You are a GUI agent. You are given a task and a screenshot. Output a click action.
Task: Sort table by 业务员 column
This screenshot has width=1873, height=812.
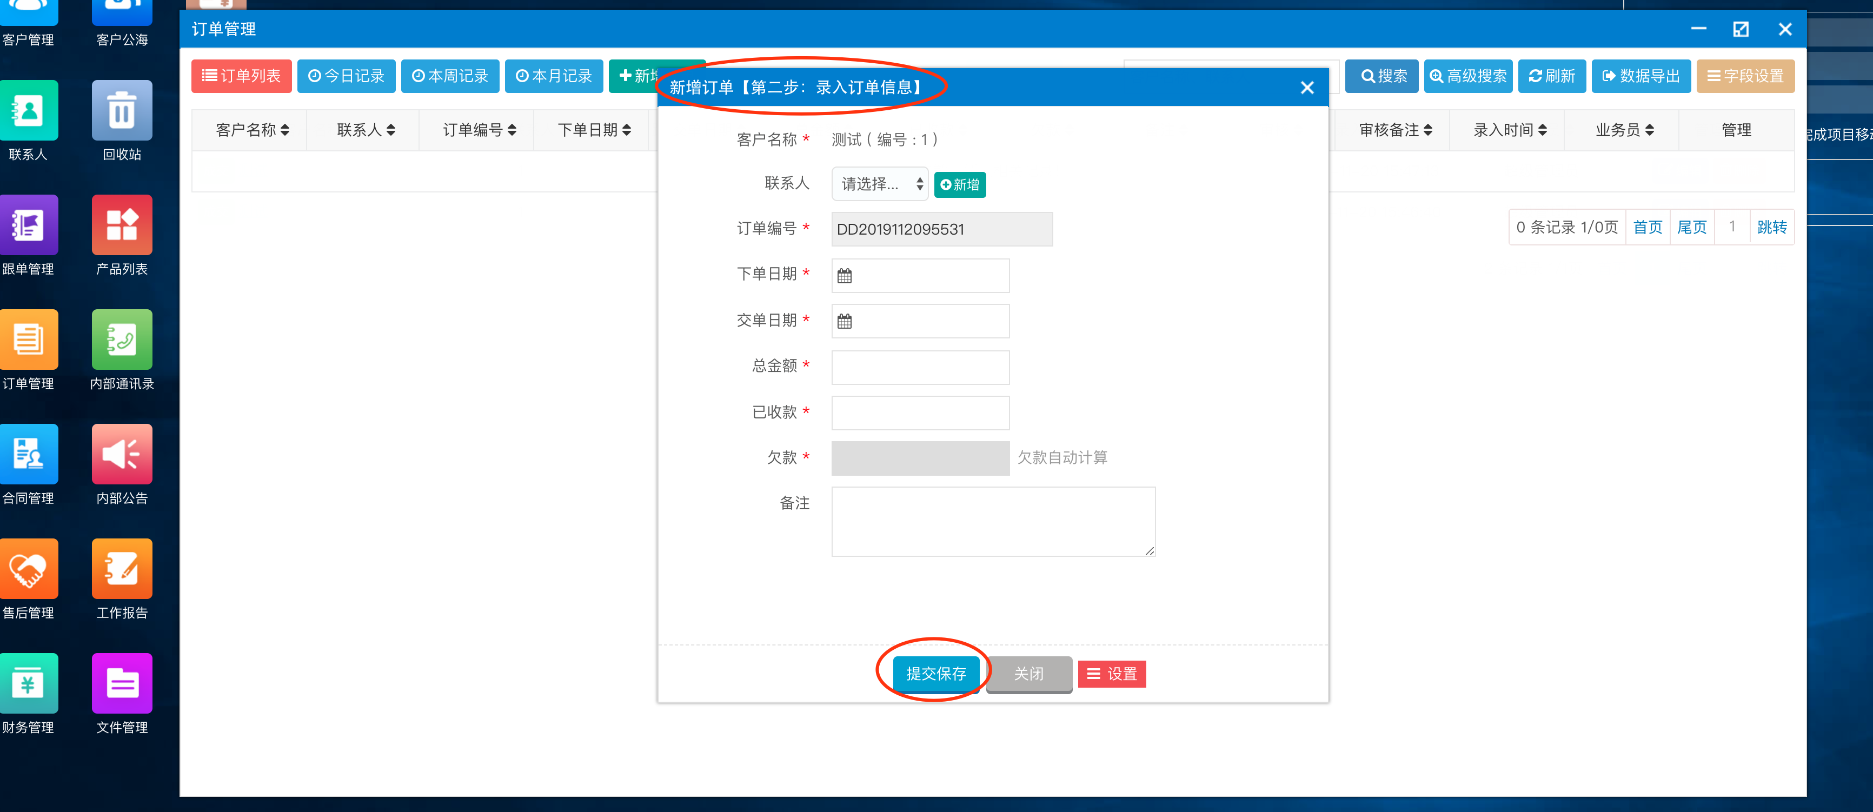pos(1624,130)
